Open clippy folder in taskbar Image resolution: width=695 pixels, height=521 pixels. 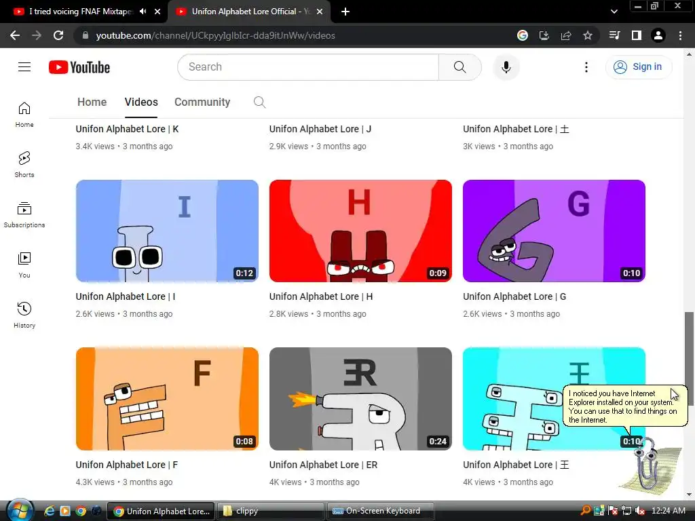pyautogui.click(x=270, y=511)
